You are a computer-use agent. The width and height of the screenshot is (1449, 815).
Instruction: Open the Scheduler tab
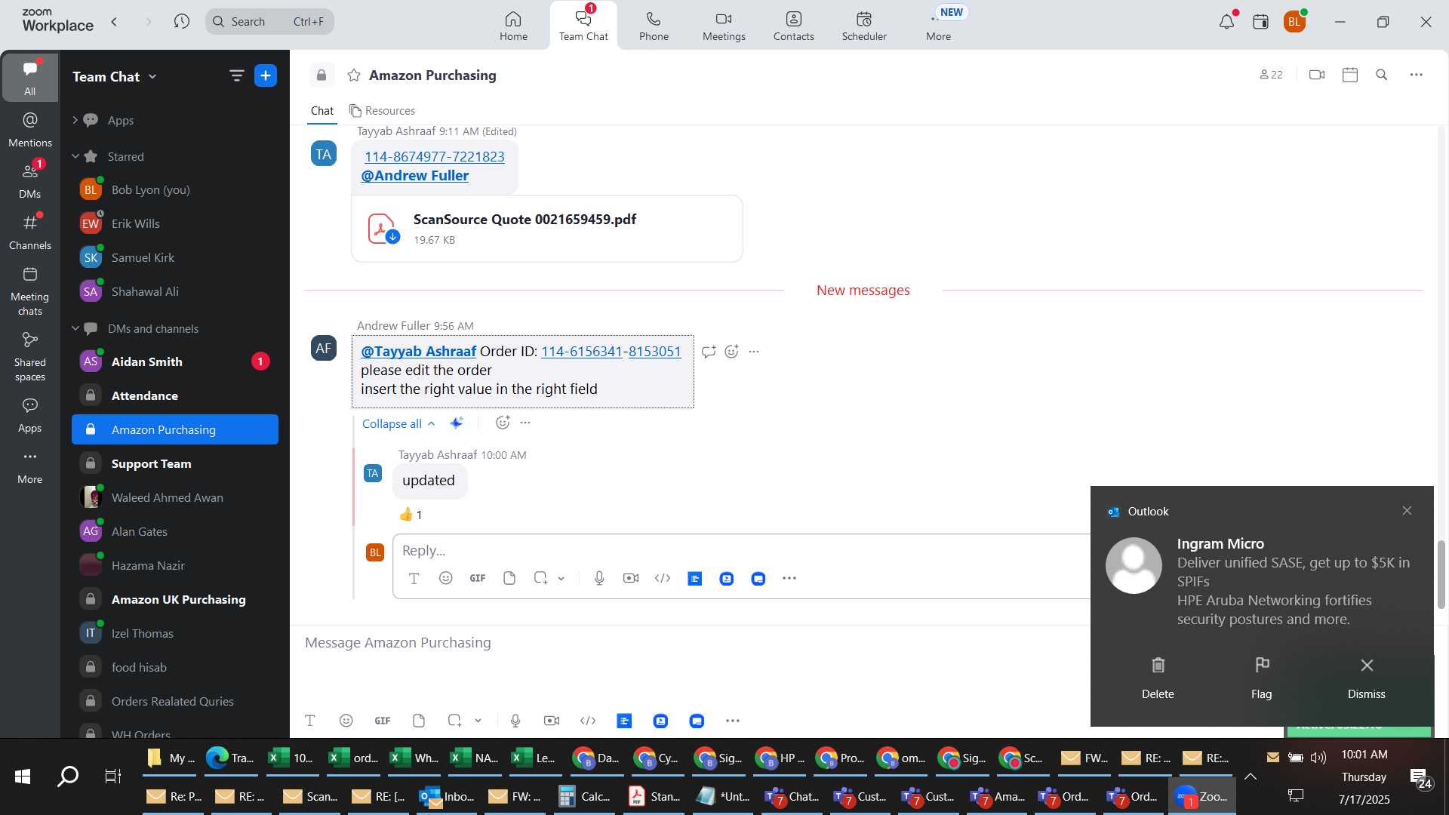(864, 26)
